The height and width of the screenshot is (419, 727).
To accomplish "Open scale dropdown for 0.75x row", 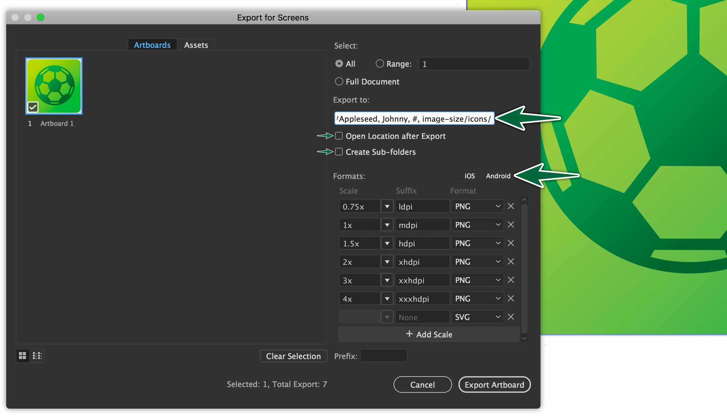I will click(387, 207).
